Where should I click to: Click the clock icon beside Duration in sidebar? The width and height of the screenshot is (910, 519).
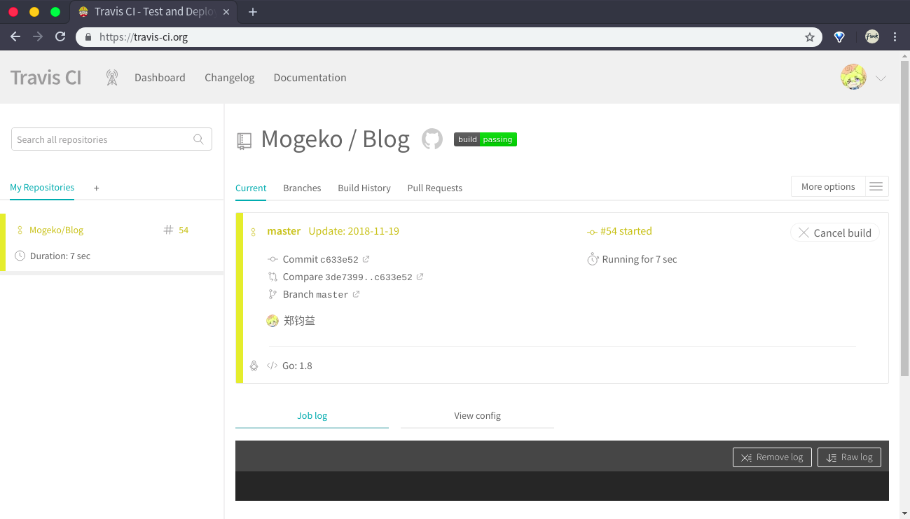pos(20,256)
